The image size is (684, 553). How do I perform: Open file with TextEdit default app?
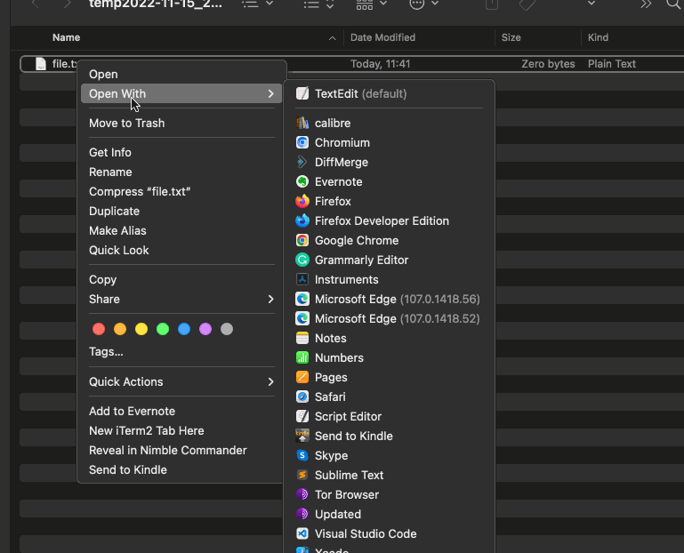pyautogui.click(x=389, y=93)
